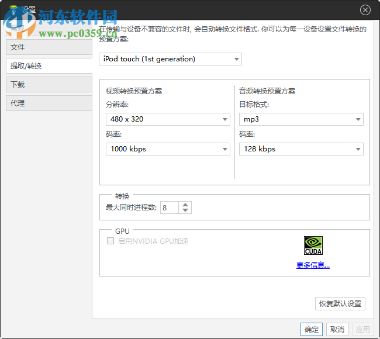Open the 更多信息... link

pyautogui.click(x=313, y=265)
